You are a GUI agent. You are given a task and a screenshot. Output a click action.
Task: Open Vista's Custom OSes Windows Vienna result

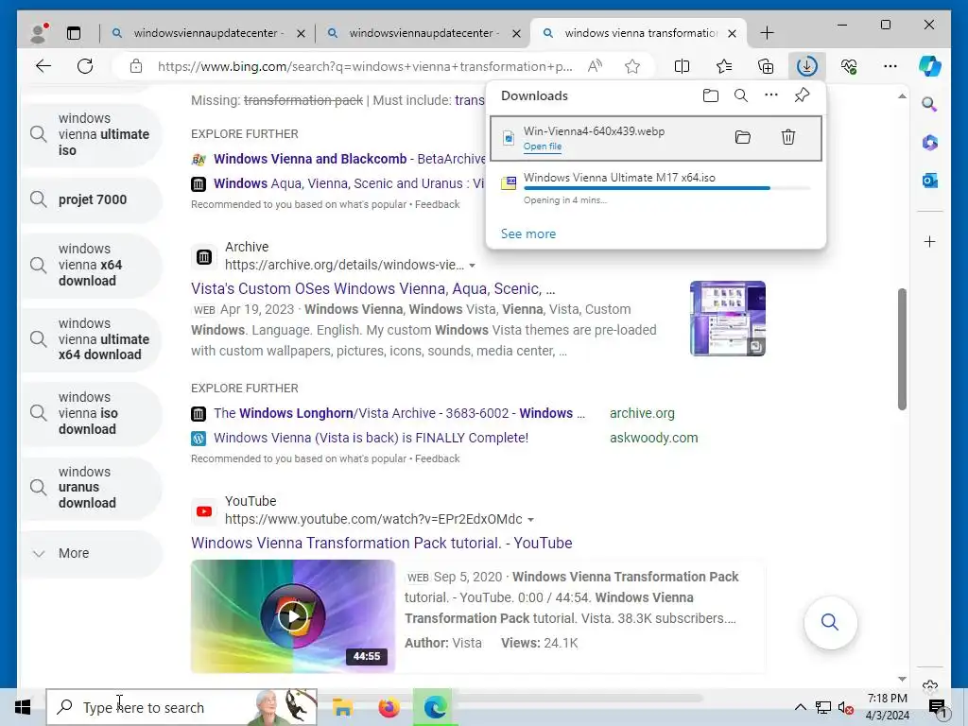click(x=372, y=289)
